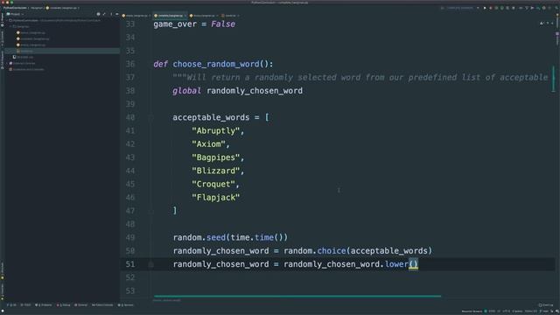Viewport: 560px width, 315px height.
Task: Click the global keyword on line 38
Action: click(186, 91)
